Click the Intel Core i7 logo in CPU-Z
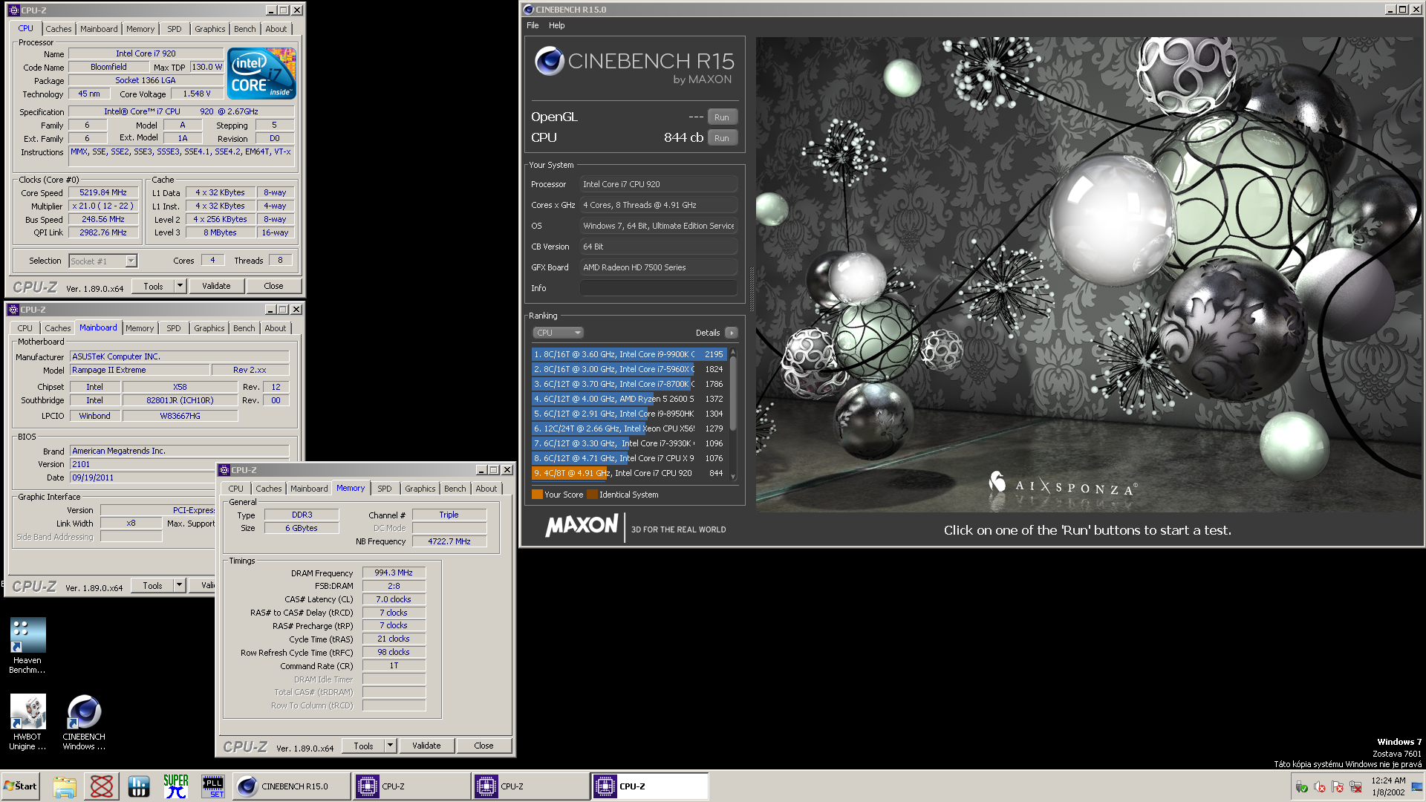The image size is (1426, 802). pos(261,74)
